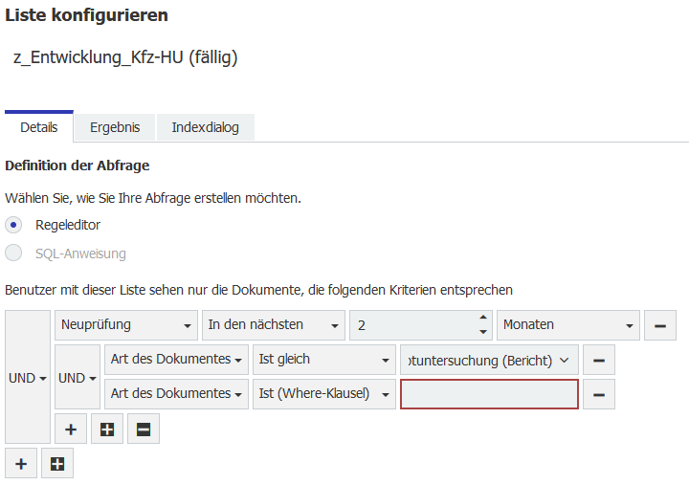Open the Neuprüfung field dropdown
The width and height of the screenshot is (689, 485).
click(x=125, y=325)
